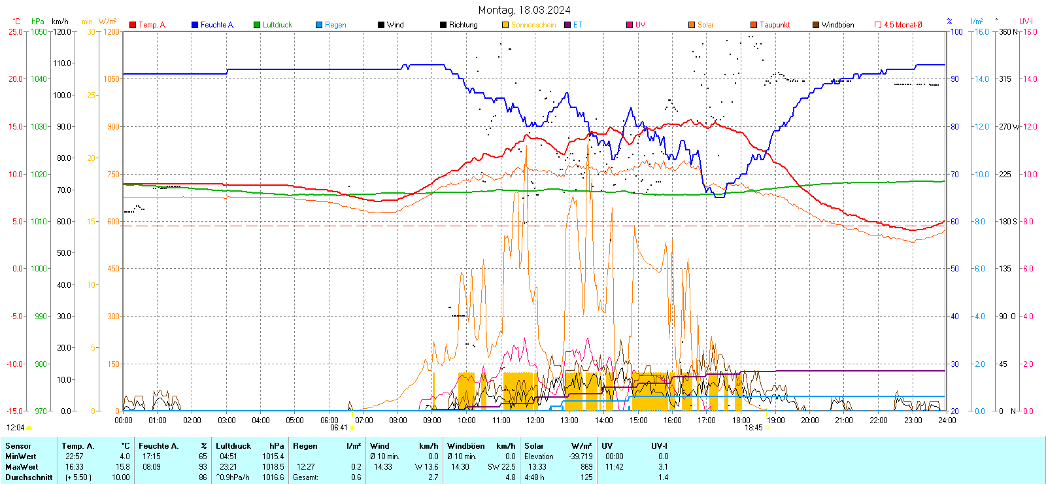Click the blue Feuchte A. legend square
Image resolution: width=1046 pixels, height=484 pixels.
point(195,25)
